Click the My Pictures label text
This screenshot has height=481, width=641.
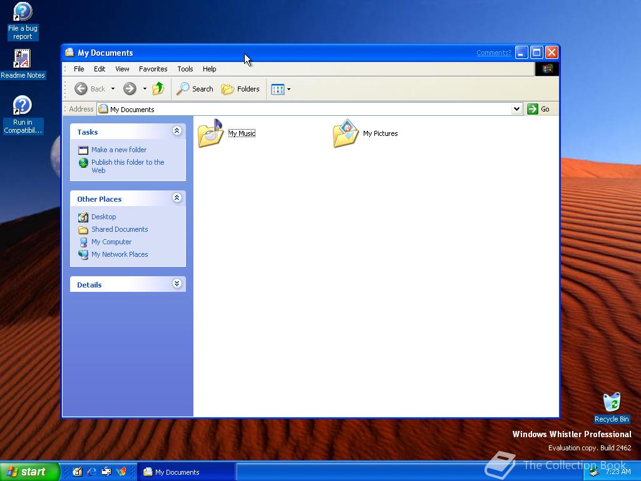[380, 133]
